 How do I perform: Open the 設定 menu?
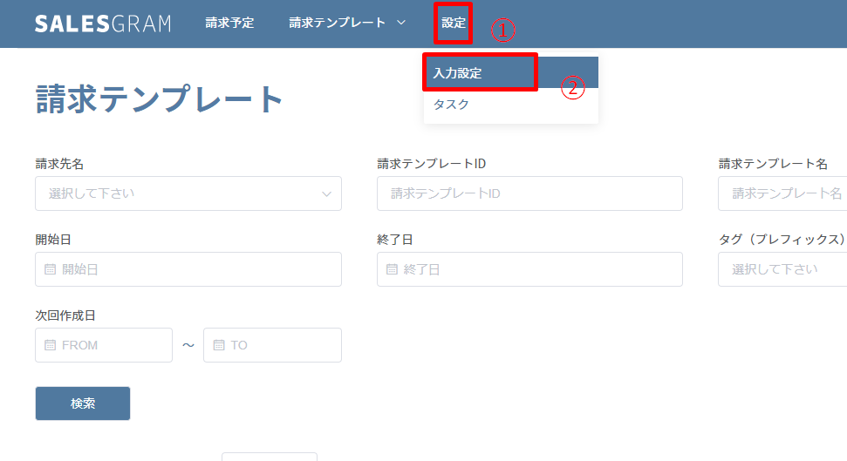pyautogui.click(x=454, y=23)
